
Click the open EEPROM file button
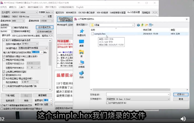pyautogui.click(x=44, y=32)
